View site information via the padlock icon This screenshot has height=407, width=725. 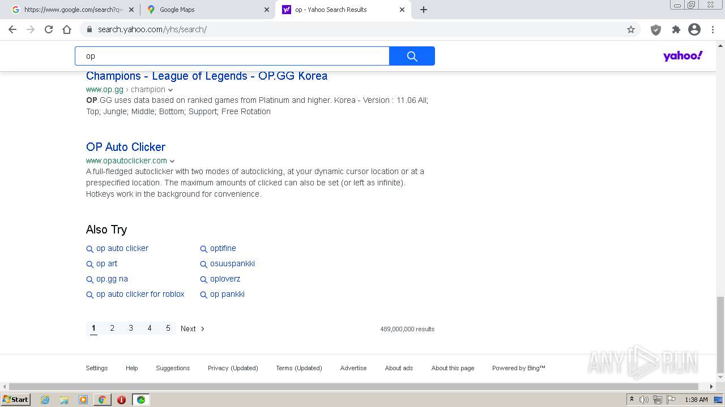click(89, 29)
